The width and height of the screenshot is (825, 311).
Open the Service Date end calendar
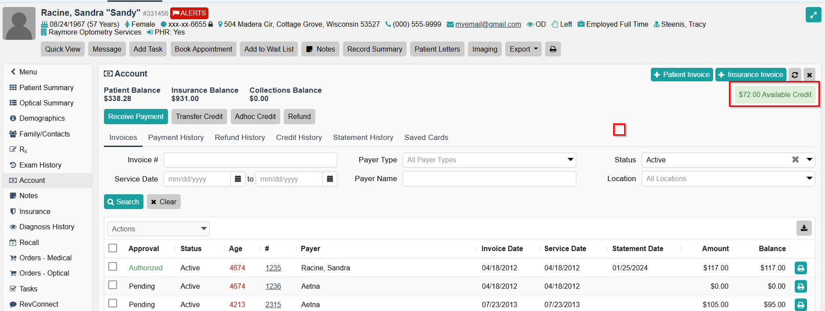(x=330, y=179)
